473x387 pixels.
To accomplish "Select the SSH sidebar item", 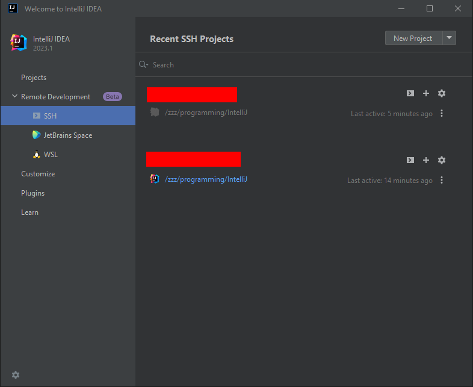I will click(x=68, y=116).
